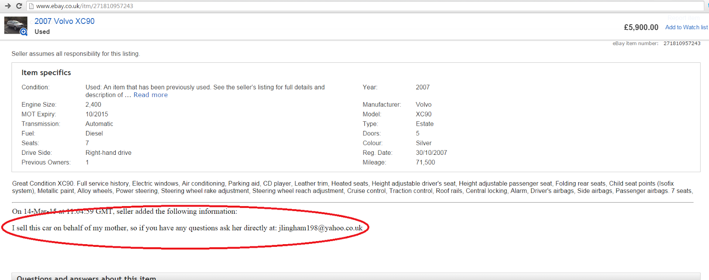Click the Previous Owners label
The height and width of the screenshot is (280, 709).
46,163
